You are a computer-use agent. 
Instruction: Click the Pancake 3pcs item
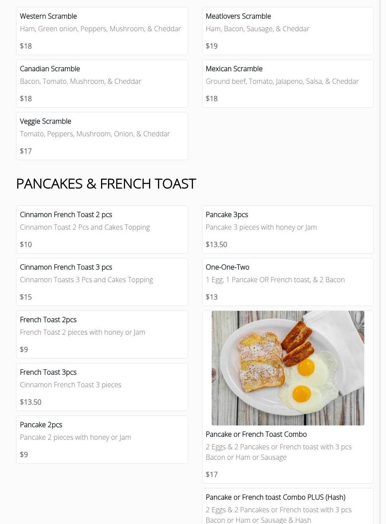tap(288, 229)
